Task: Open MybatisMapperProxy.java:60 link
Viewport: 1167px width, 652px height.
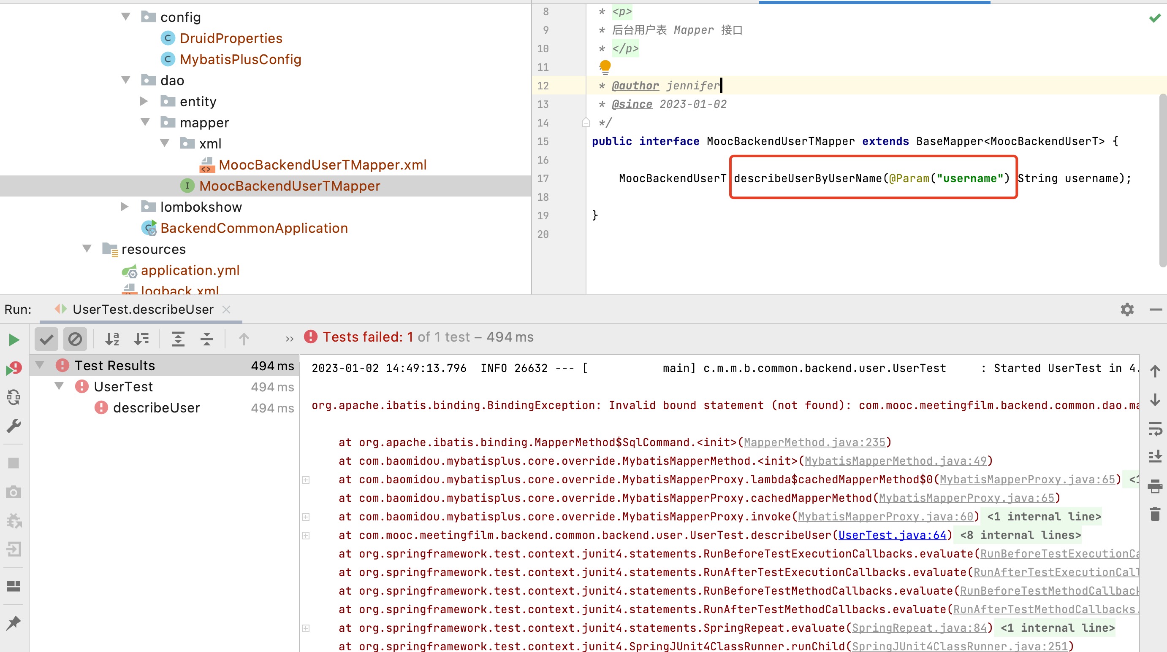Action: point(886,517)
